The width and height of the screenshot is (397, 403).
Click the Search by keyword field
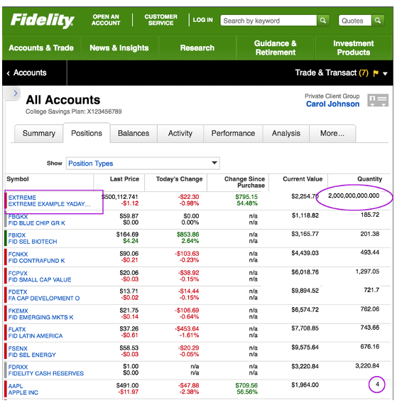[268, 21]
